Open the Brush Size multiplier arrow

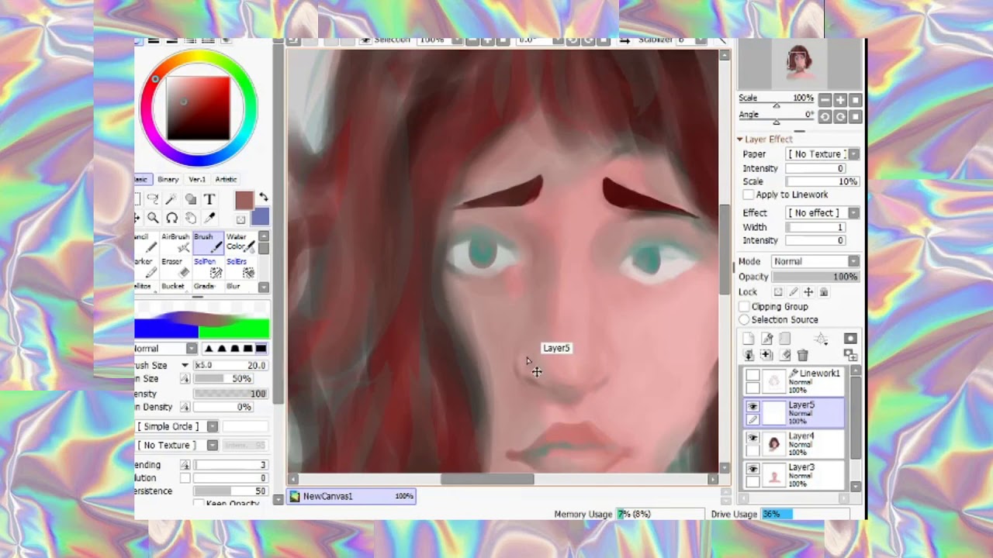click(185, 365)
